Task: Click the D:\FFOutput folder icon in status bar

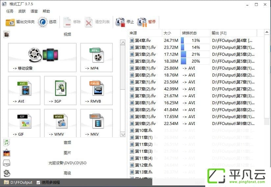Action: click(x=6, y=182)
